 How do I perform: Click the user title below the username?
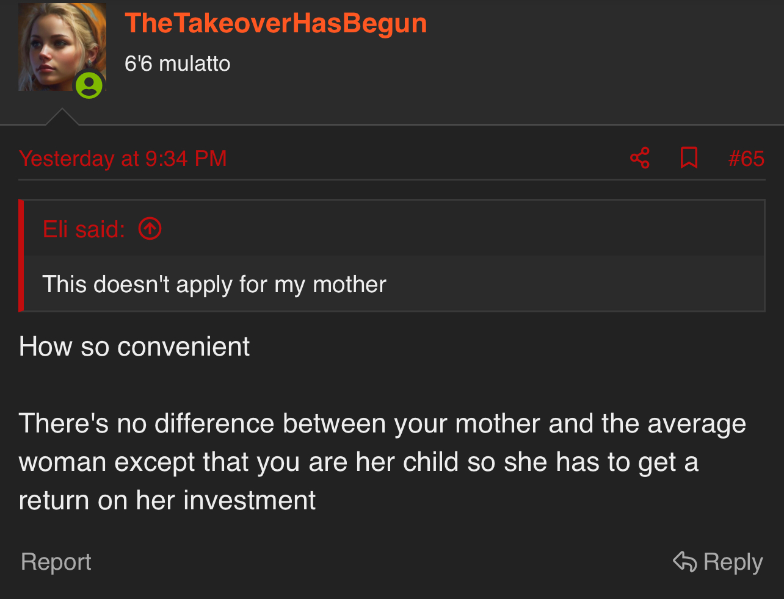click(177, 63)
